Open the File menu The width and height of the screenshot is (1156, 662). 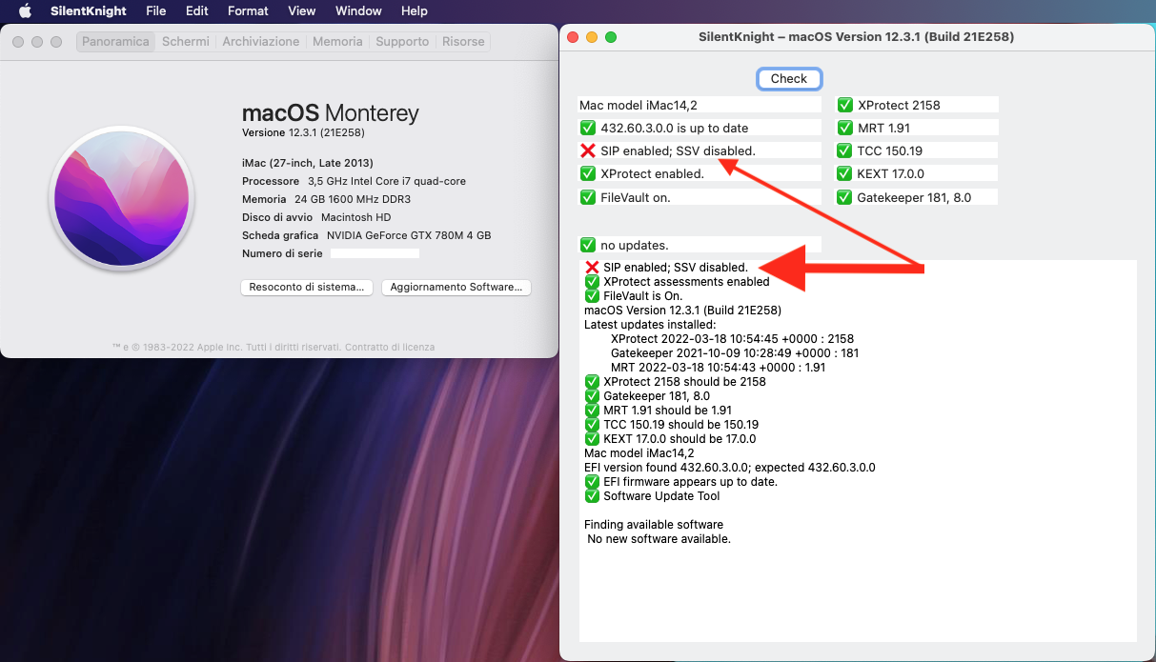[x=156, y=10]
